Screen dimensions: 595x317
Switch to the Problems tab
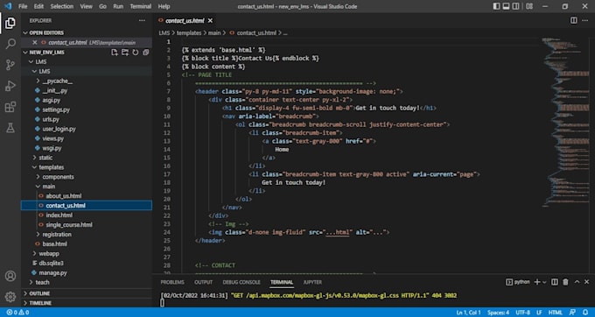point(172,282)
